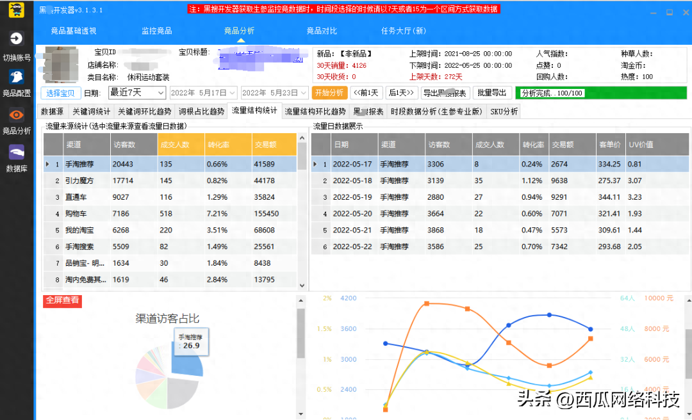This screenshot has width=692, height=420.
Task: Open the 竞品对比 top menu
Action: (x=322, y=31)
